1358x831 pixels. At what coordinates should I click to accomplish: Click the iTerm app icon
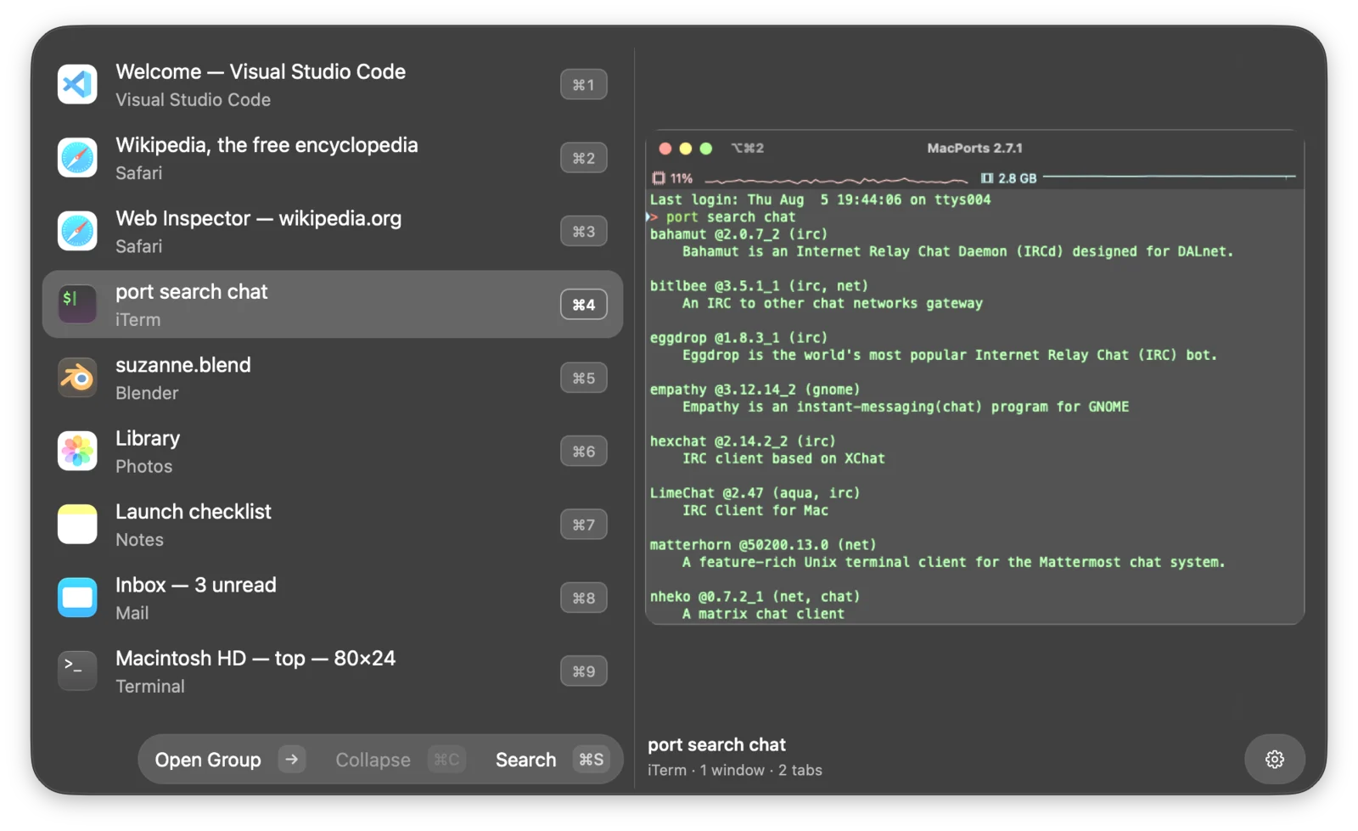(77, 304)
